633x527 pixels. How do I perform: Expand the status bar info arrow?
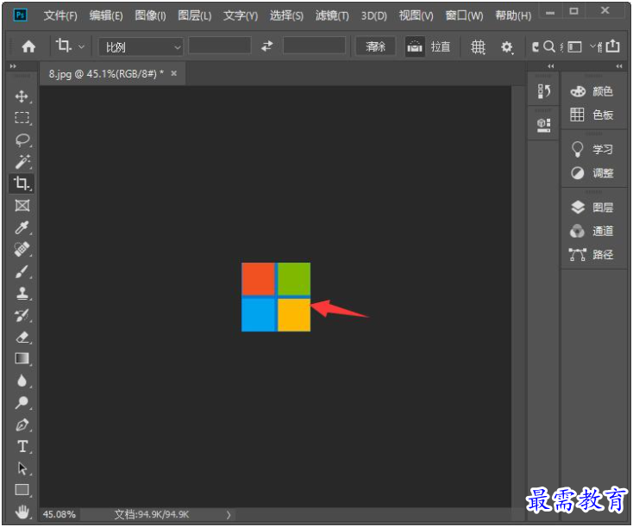click(x=229, y=515)
